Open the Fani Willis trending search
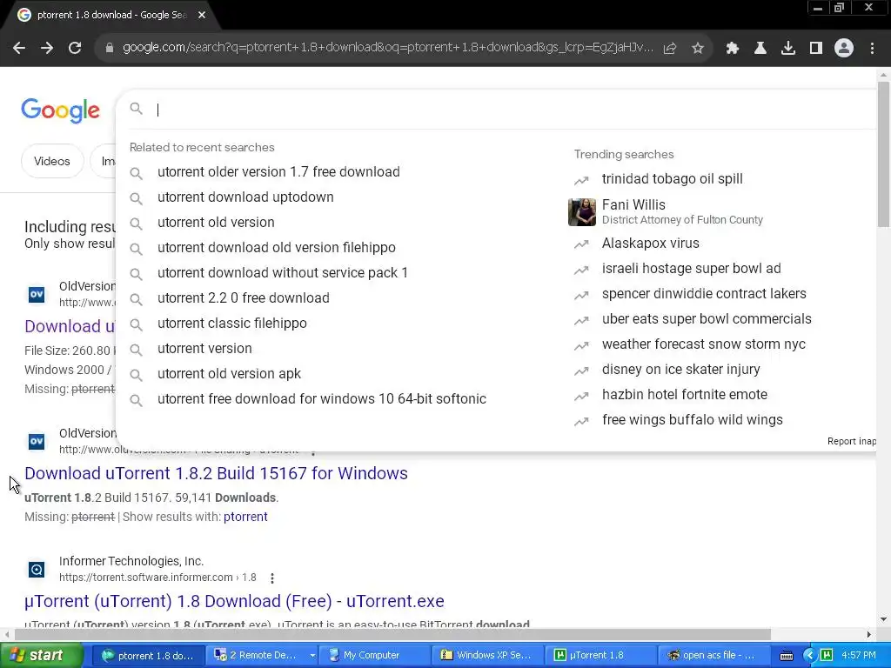891x668 pixels. tap(682, 211)
